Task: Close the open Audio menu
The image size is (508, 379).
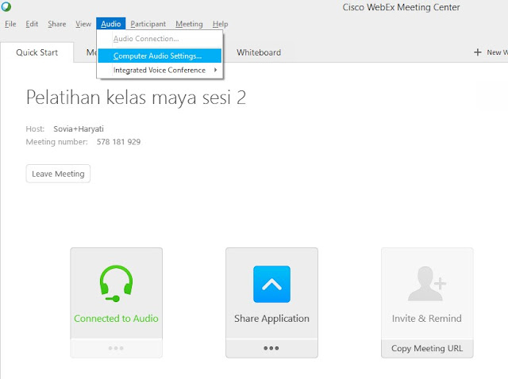Action: (x=111, y=24)
